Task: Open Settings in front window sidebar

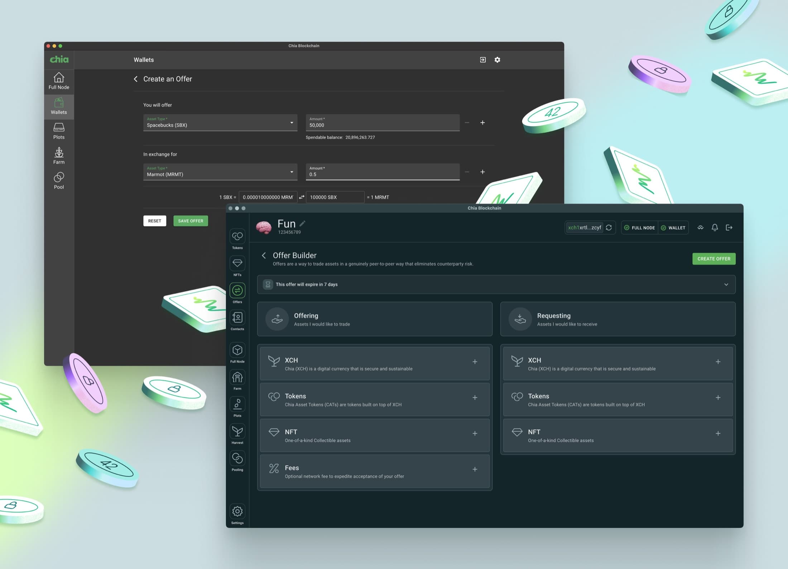Action: 237,514
